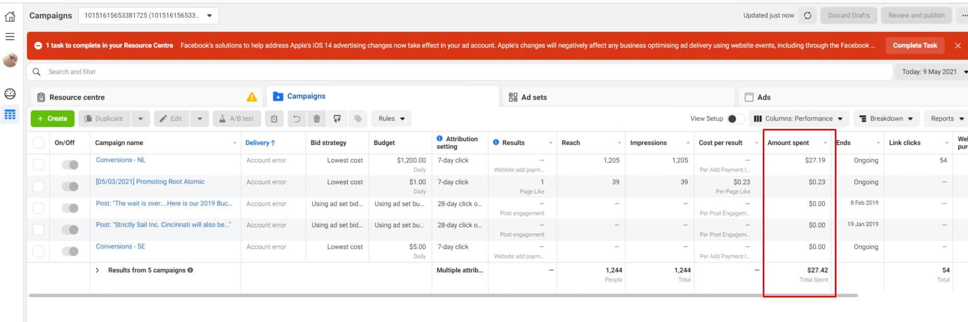Expand Results from 5 campaigns row
The width and height of the screenshot is (968, 322).
pos(97,270)
